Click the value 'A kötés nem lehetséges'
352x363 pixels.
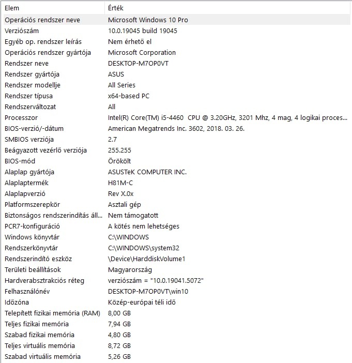(144, 226)
